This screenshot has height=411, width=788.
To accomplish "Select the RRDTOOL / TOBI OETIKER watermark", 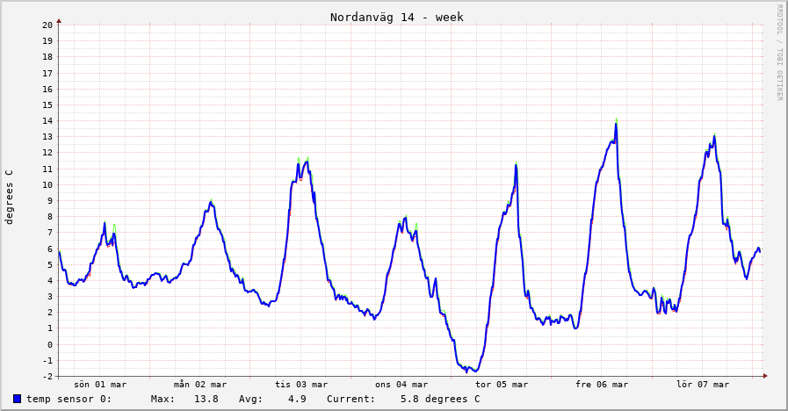I will (x=778, y=53).
